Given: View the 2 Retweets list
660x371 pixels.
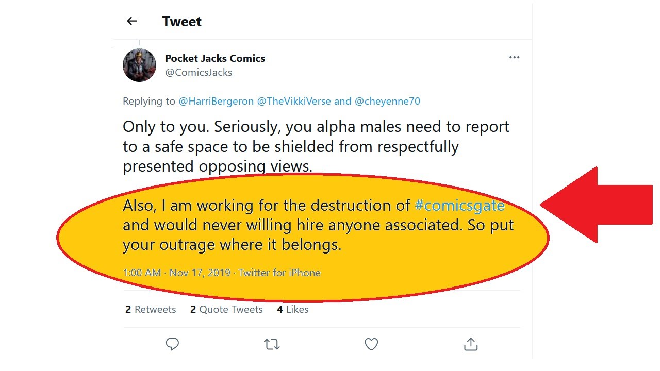Looking at the screenshot, I should click(x=151, y=309).
